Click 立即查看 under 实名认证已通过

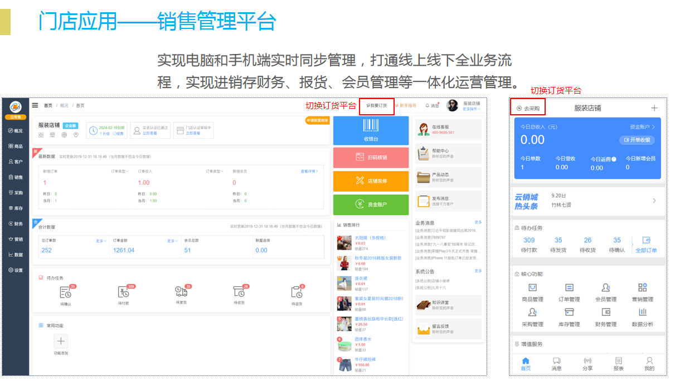(149, 134)
